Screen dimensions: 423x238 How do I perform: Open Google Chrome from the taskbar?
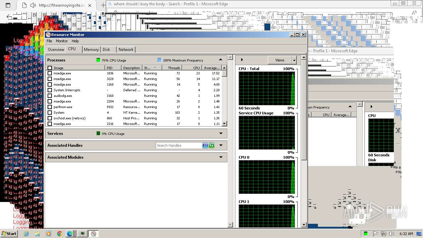click(x=59, y=234)
